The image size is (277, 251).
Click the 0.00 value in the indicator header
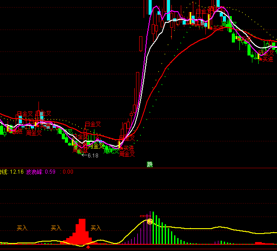pos(68,171)
